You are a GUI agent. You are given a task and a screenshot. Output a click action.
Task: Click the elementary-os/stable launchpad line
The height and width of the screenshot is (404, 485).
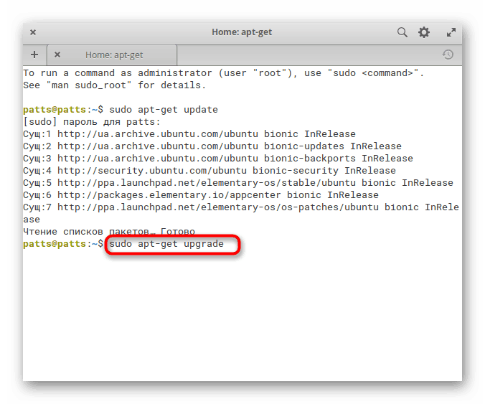tap(238, 183)
